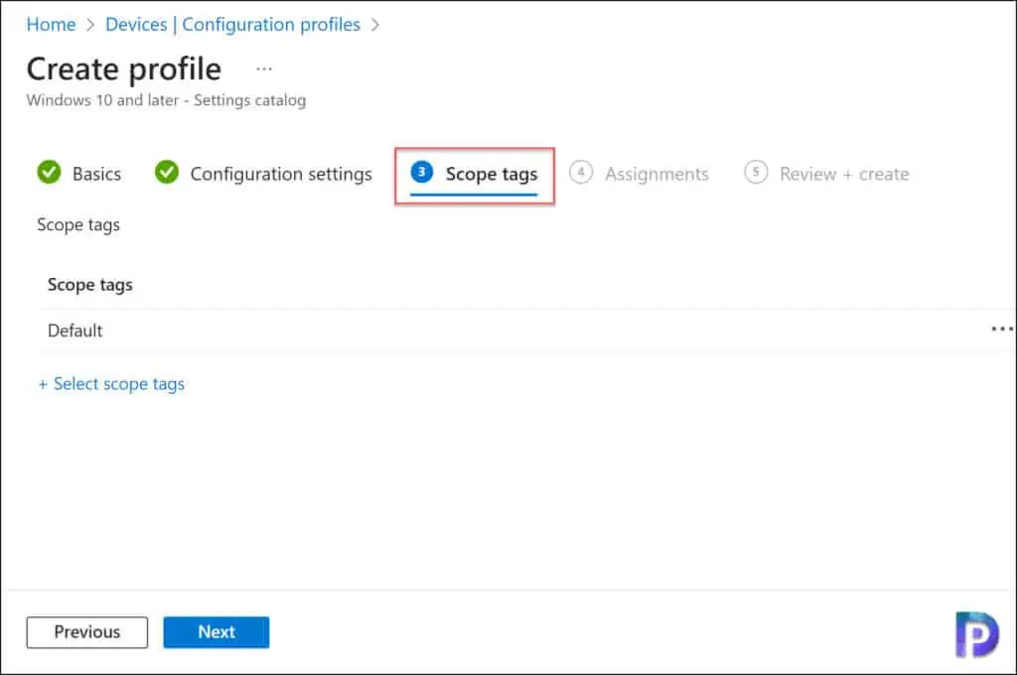Switch to the Configuration settings step
The image size is (1017, 675).
pos(263,173)
